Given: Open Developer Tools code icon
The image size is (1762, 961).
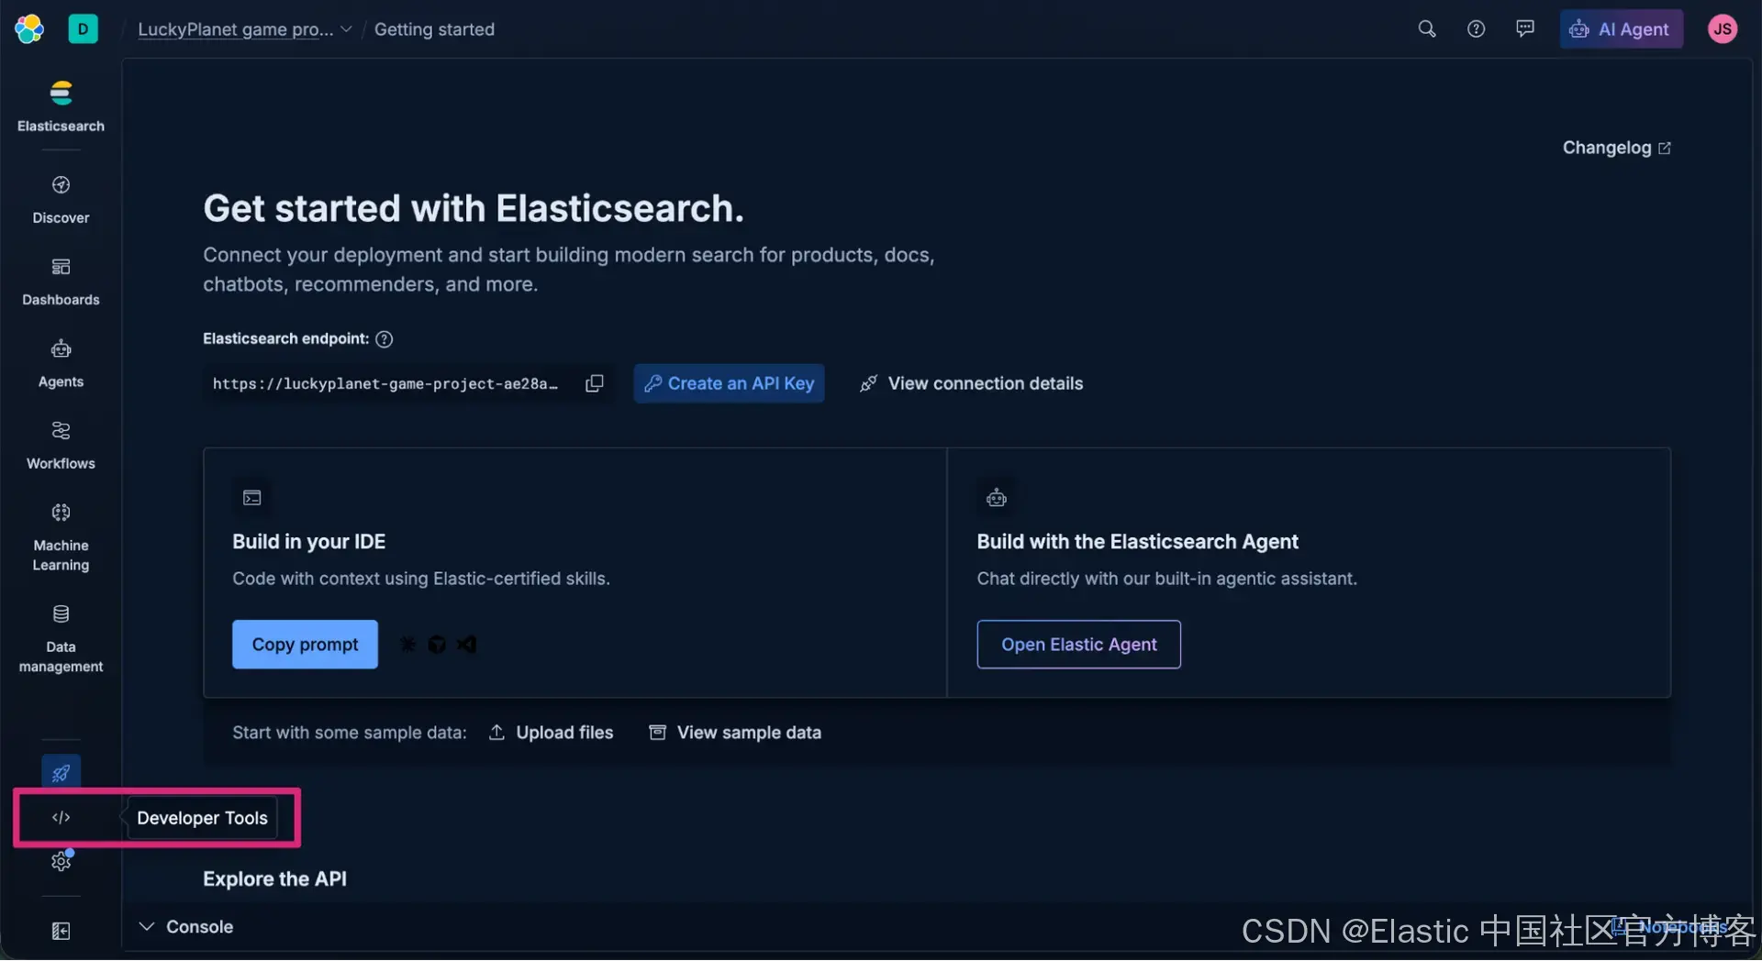Looking at the screenshot, I should (61, 817).
